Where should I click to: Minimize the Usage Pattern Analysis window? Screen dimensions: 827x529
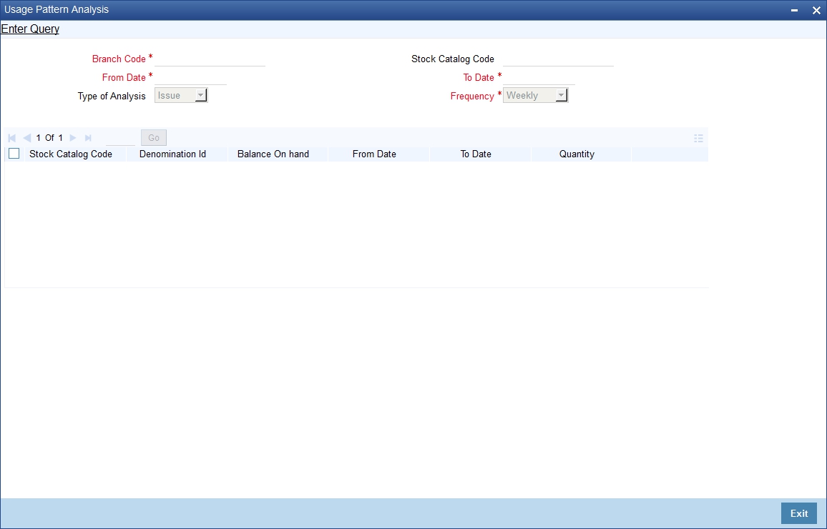coord(794,11)
